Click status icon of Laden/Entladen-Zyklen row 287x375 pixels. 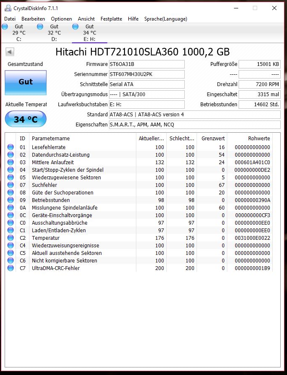tap(11, 230)
